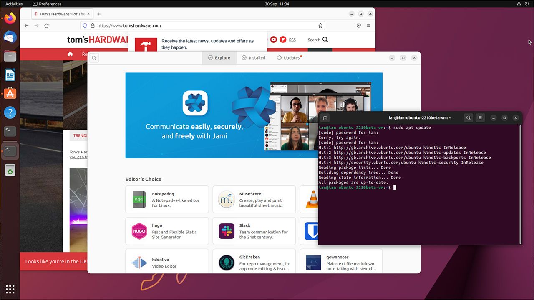Open the hugo app card
This screenshot has height=300, width=534.
coord(167,231)
